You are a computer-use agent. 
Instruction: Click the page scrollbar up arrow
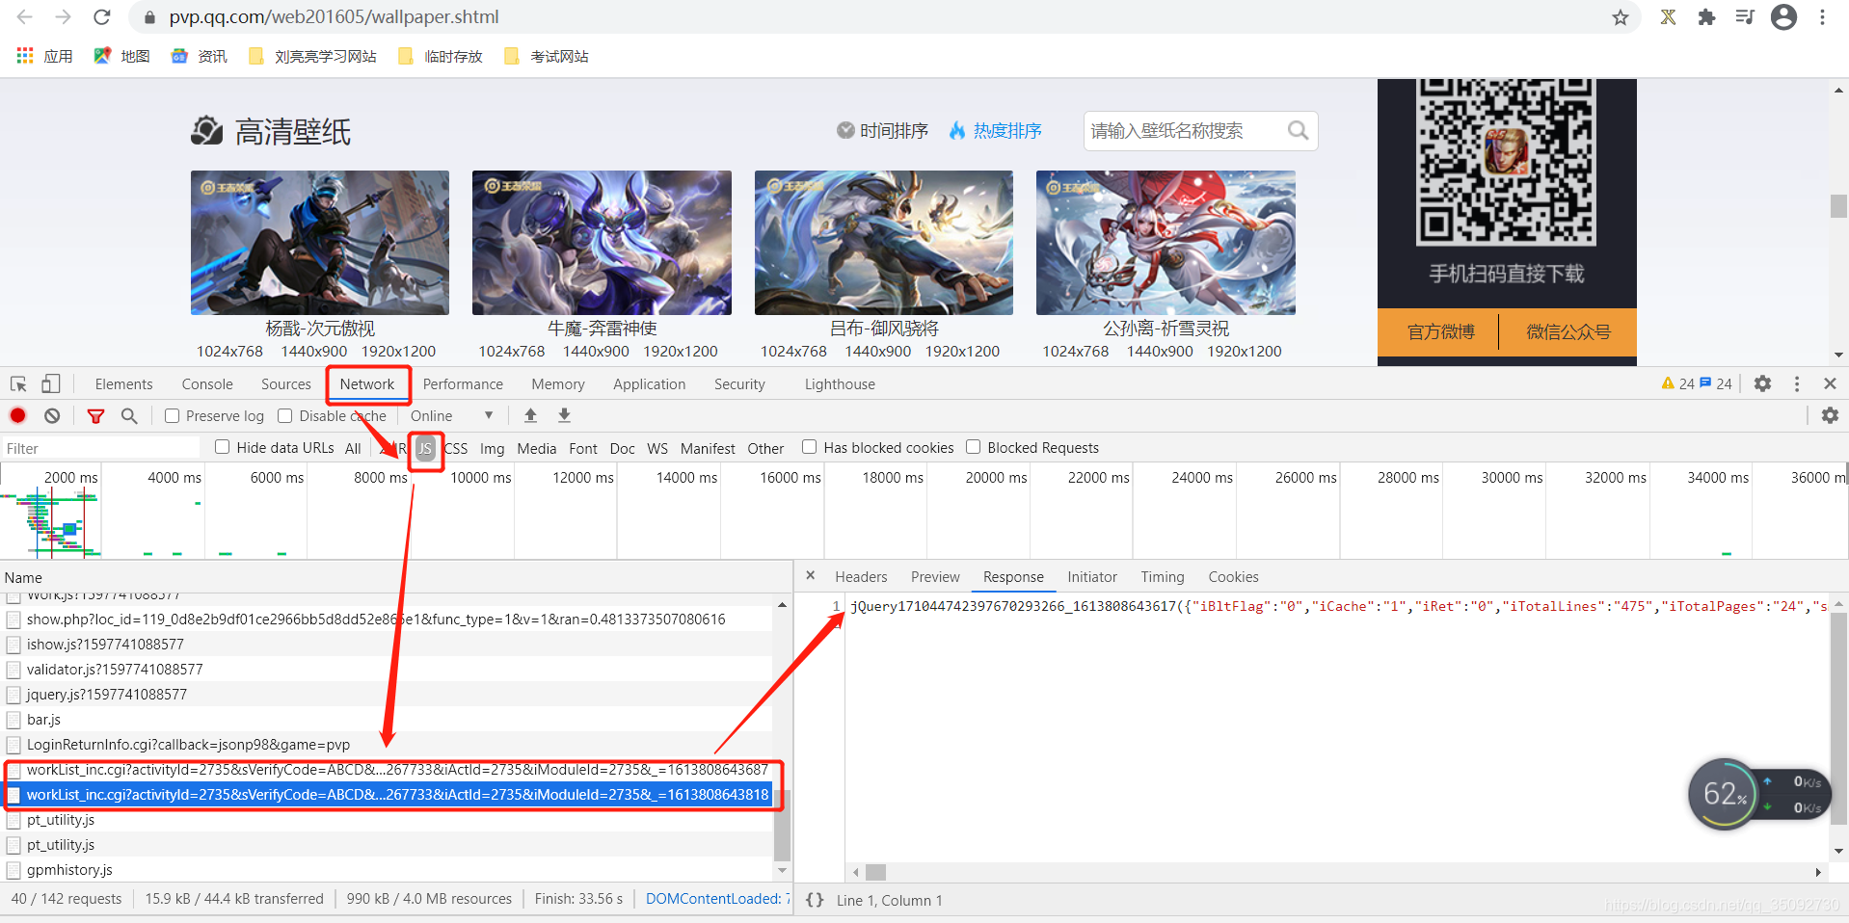pyautogui.click(x=1838, y=90)
